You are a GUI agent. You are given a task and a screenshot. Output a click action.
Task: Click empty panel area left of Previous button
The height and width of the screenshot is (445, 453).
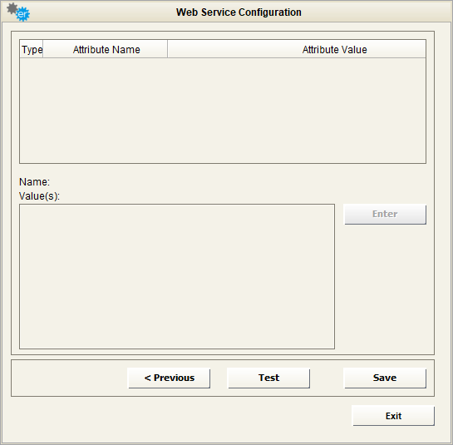pos(69,378)
